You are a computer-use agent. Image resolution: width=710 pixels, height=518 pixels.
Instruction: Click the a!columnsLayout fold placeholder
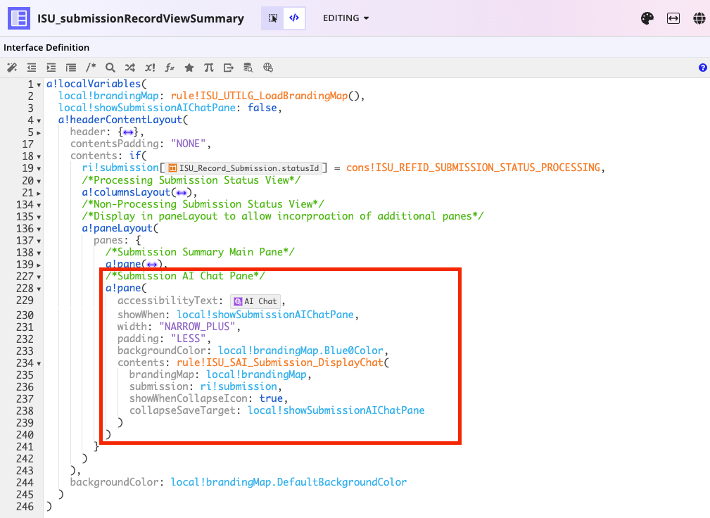[x=182, y=192]
